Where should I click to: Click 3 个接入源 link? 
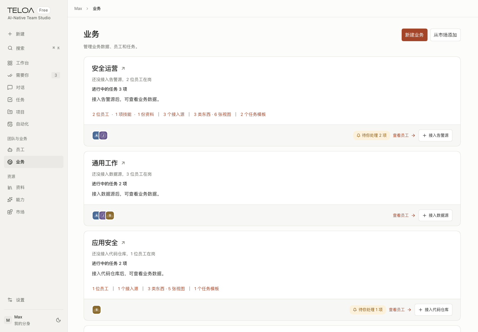(174, 114)
